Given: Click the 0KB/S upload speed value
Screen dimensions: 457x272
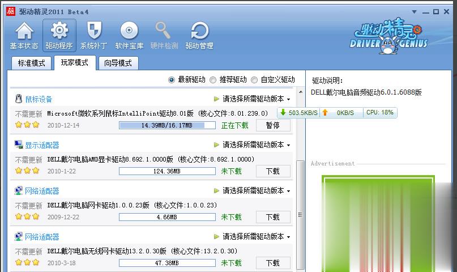Looking at the screenshot, I should pyautogui.click(x=345, y=113).
